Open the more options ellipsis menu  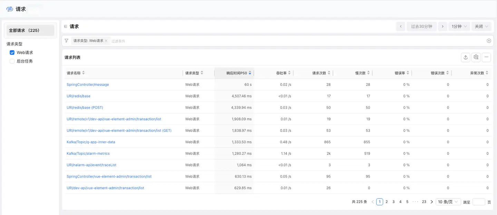(x=486, y=58)
